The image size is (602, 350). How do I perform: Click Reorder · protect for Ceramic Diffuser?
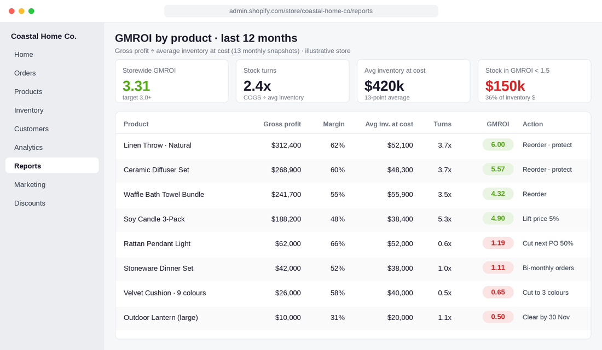pyautogui.click(x=547, y=170)
